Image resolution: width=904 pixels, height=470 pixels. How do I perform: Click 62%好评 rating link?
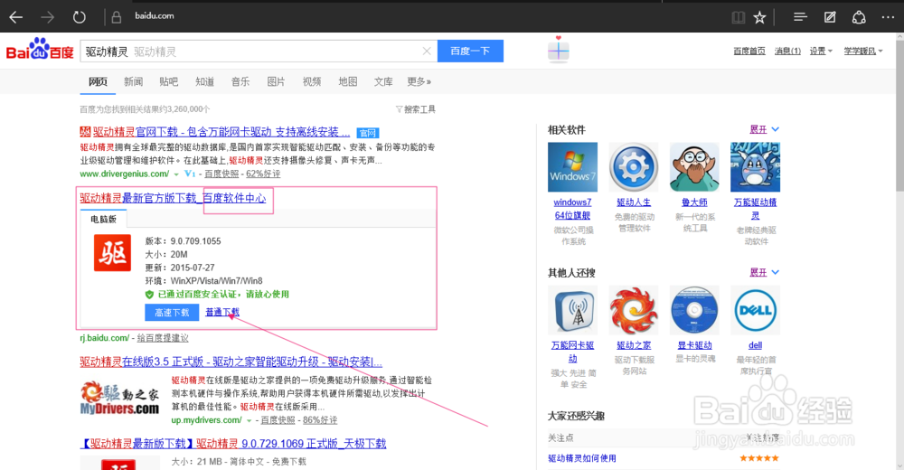coord(263,174)
